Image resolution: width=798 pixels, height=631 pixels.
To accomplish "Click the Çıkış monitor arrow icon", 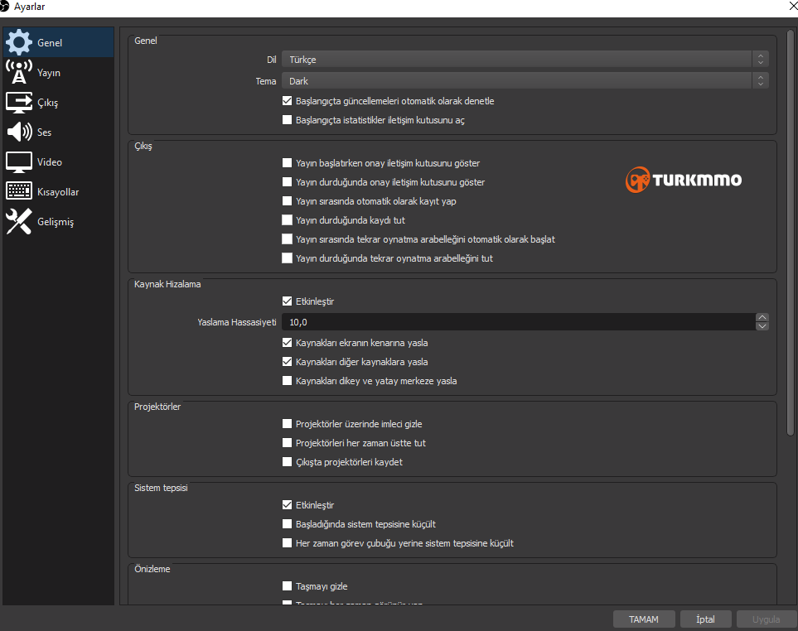I will tap(19, 102).
